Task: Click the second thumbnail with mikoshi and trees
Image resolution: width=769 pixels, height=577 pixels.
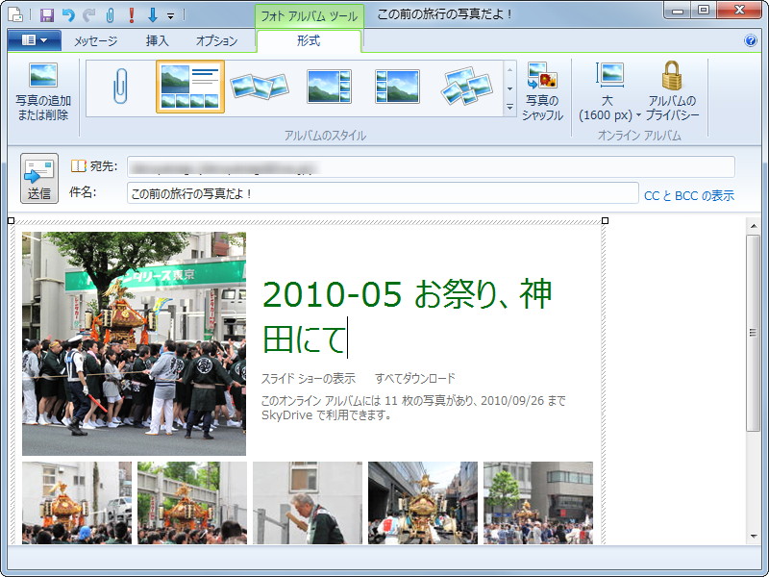Action: tap(192, 502)
